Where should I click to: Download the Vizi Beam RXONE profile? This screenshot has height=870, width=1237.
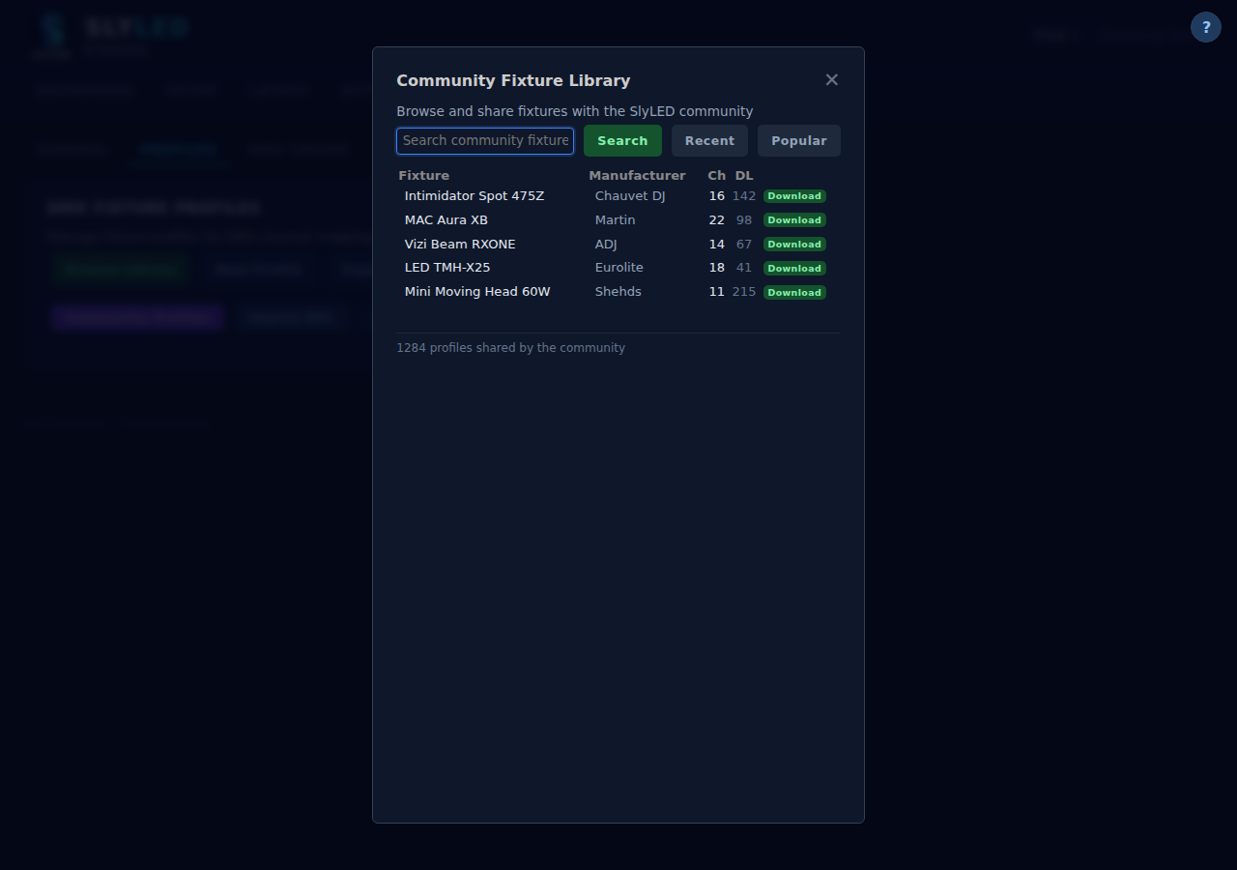794,245
